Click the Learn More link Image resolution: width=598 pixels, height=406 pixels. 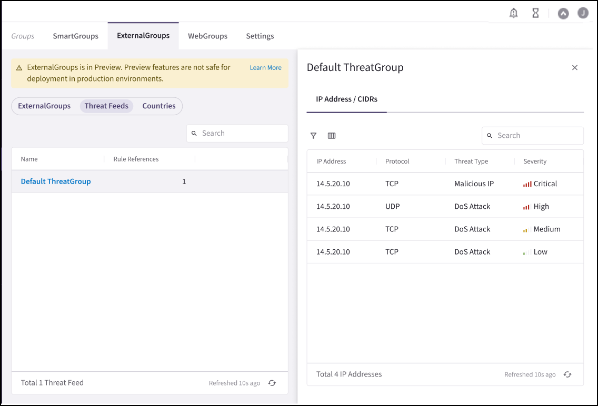(265, 67)
